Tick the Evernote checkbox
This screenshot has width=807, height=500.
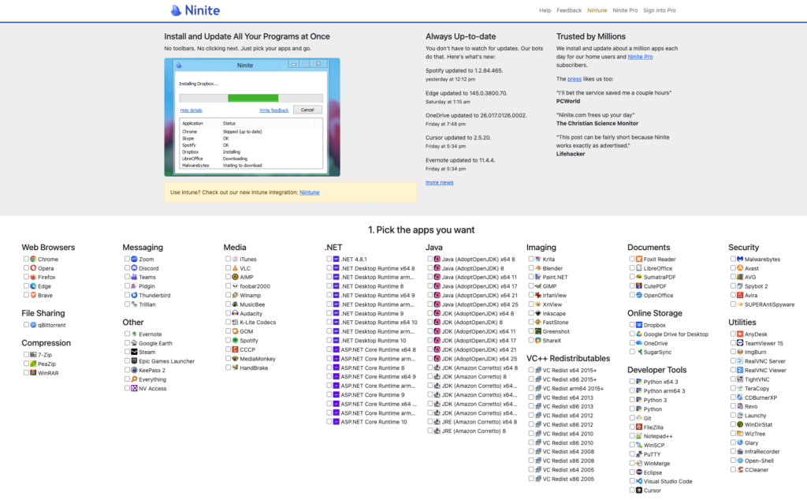click(x=127, y=334)
